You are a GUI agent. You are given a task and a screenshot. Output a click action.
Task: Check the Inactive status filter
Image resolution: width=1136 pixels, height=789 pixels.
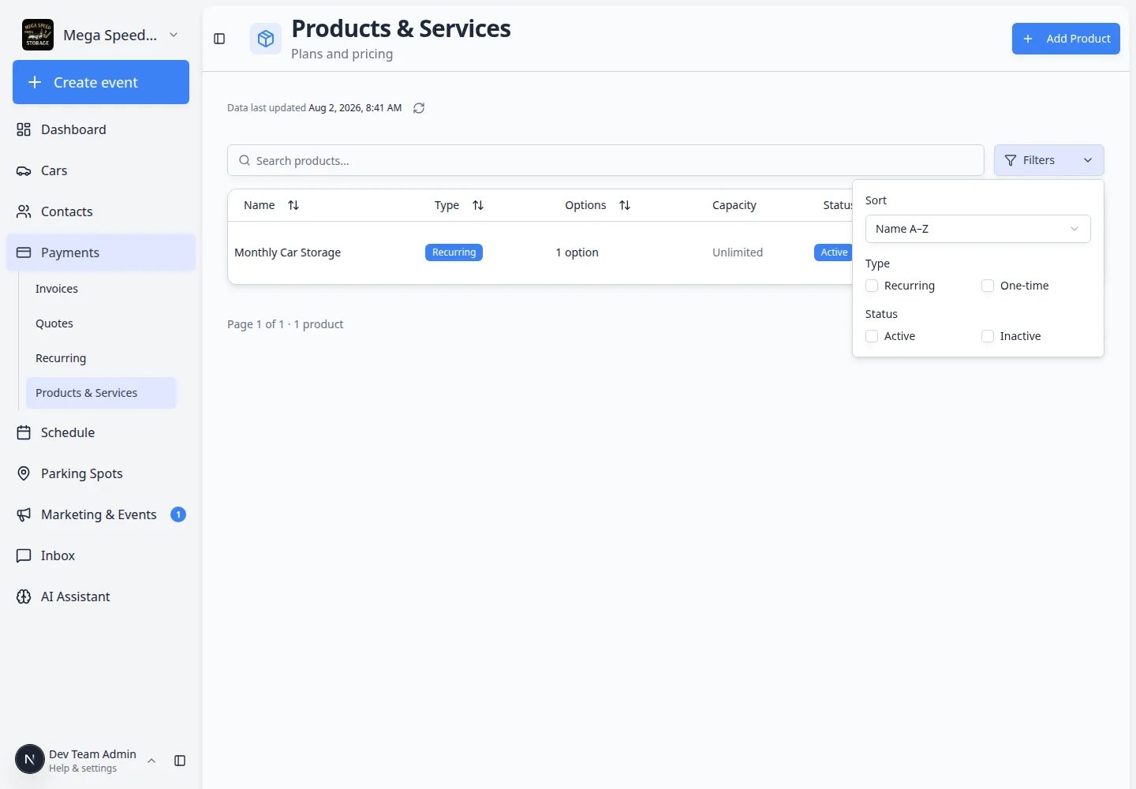[988, 336]
